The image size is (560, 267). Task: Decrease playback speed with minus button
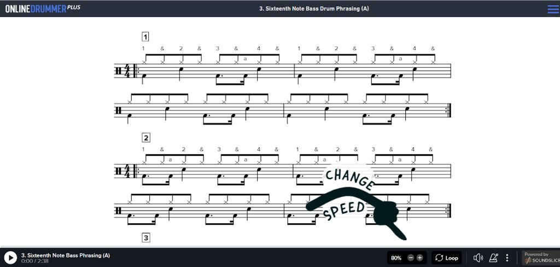tap(411, 258)
